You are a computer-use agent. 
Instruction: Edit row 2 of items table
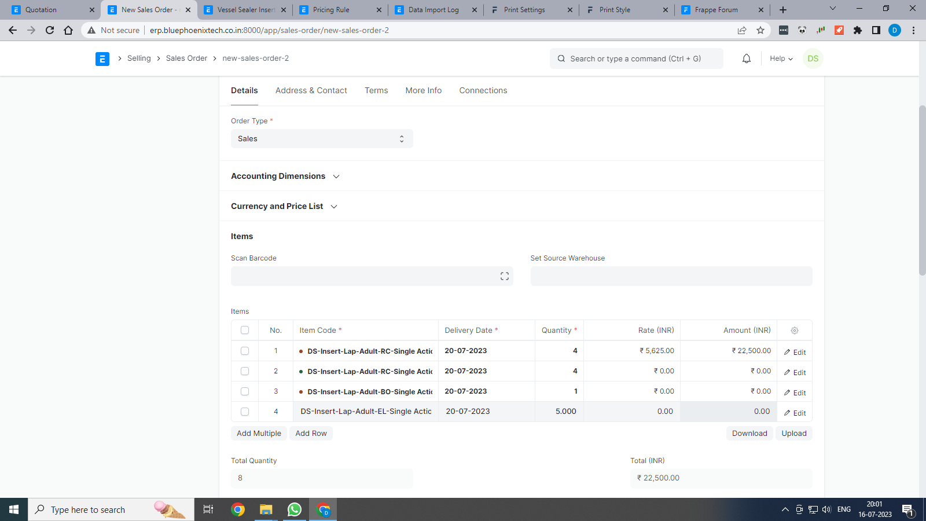(x=795, y=372)
